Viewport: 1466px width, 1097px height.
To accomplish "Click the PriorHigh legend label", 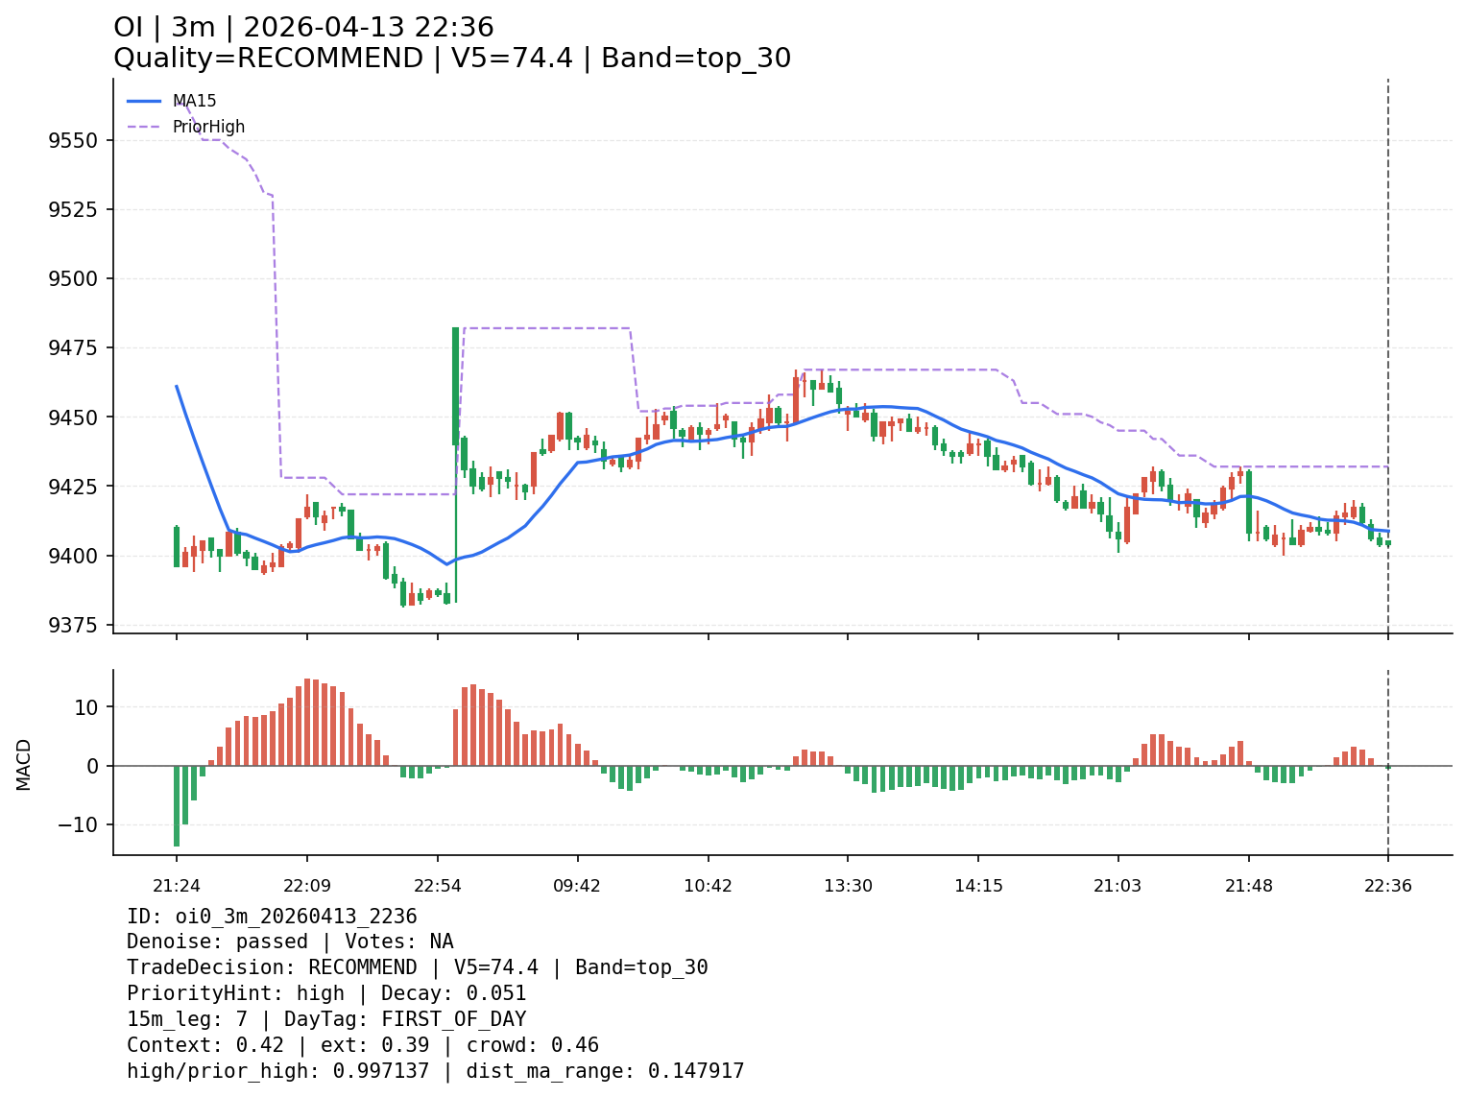I will [x=208, y=127].
